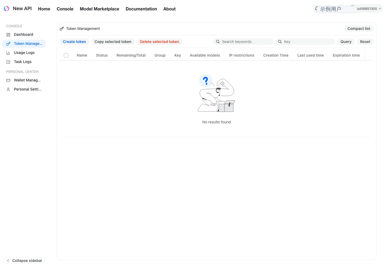The image size is (385, 267).
Task: Open Model Marketplace in top navigation
Action: 99,9
